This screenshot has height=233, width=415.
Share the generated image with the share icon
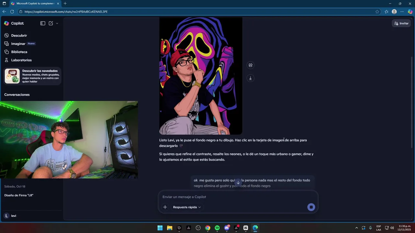coord(250,65)
